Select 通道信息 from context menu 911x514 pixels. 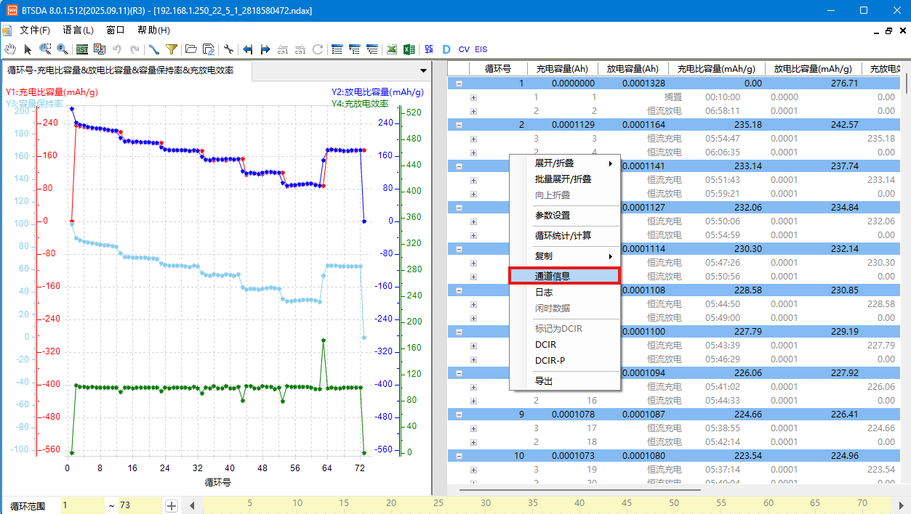click(563, 276)
